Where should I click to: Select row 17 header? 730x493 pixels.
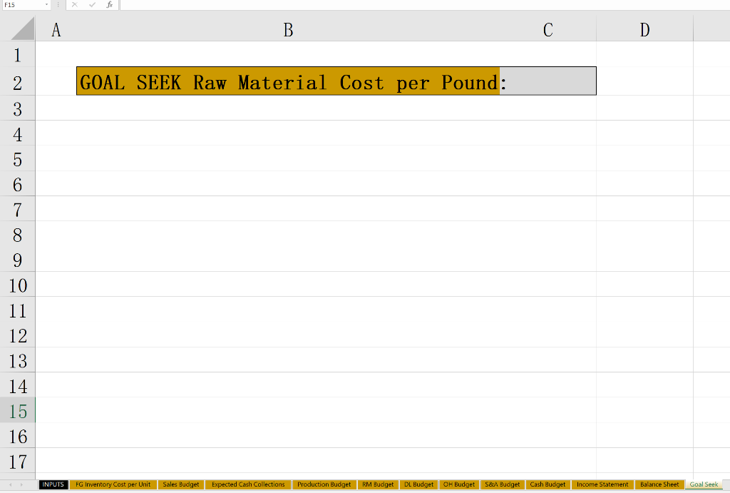tap(18, 462)
